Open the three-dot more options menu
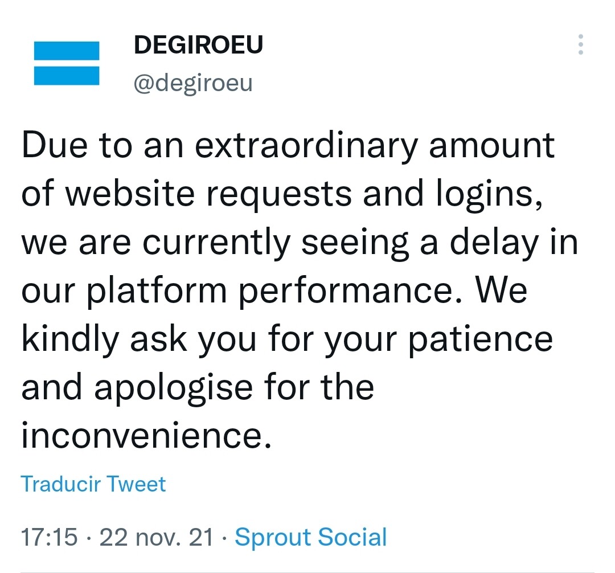The width and height of the screenshot is (615, 573). pos(580,44)
